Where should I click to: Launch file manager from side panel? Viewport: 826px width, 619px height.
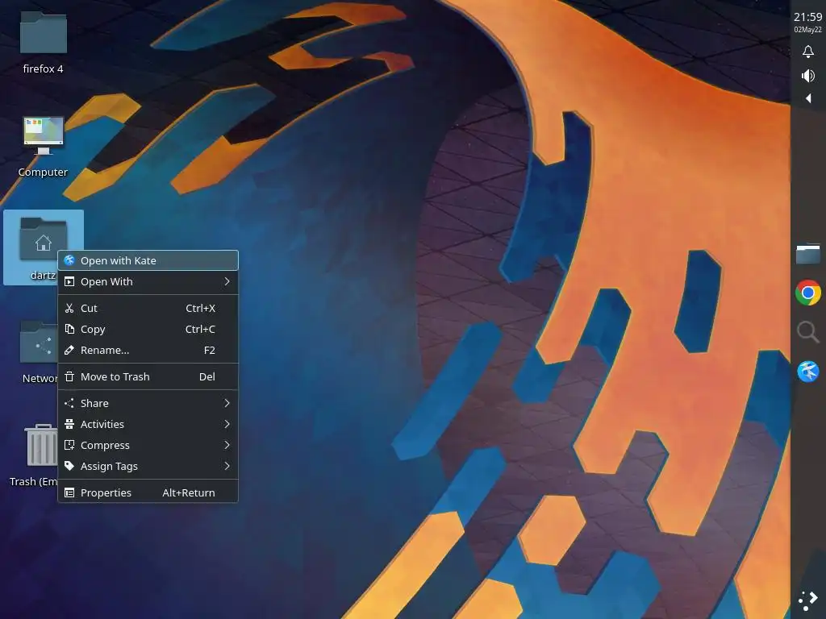coord(807,253)
